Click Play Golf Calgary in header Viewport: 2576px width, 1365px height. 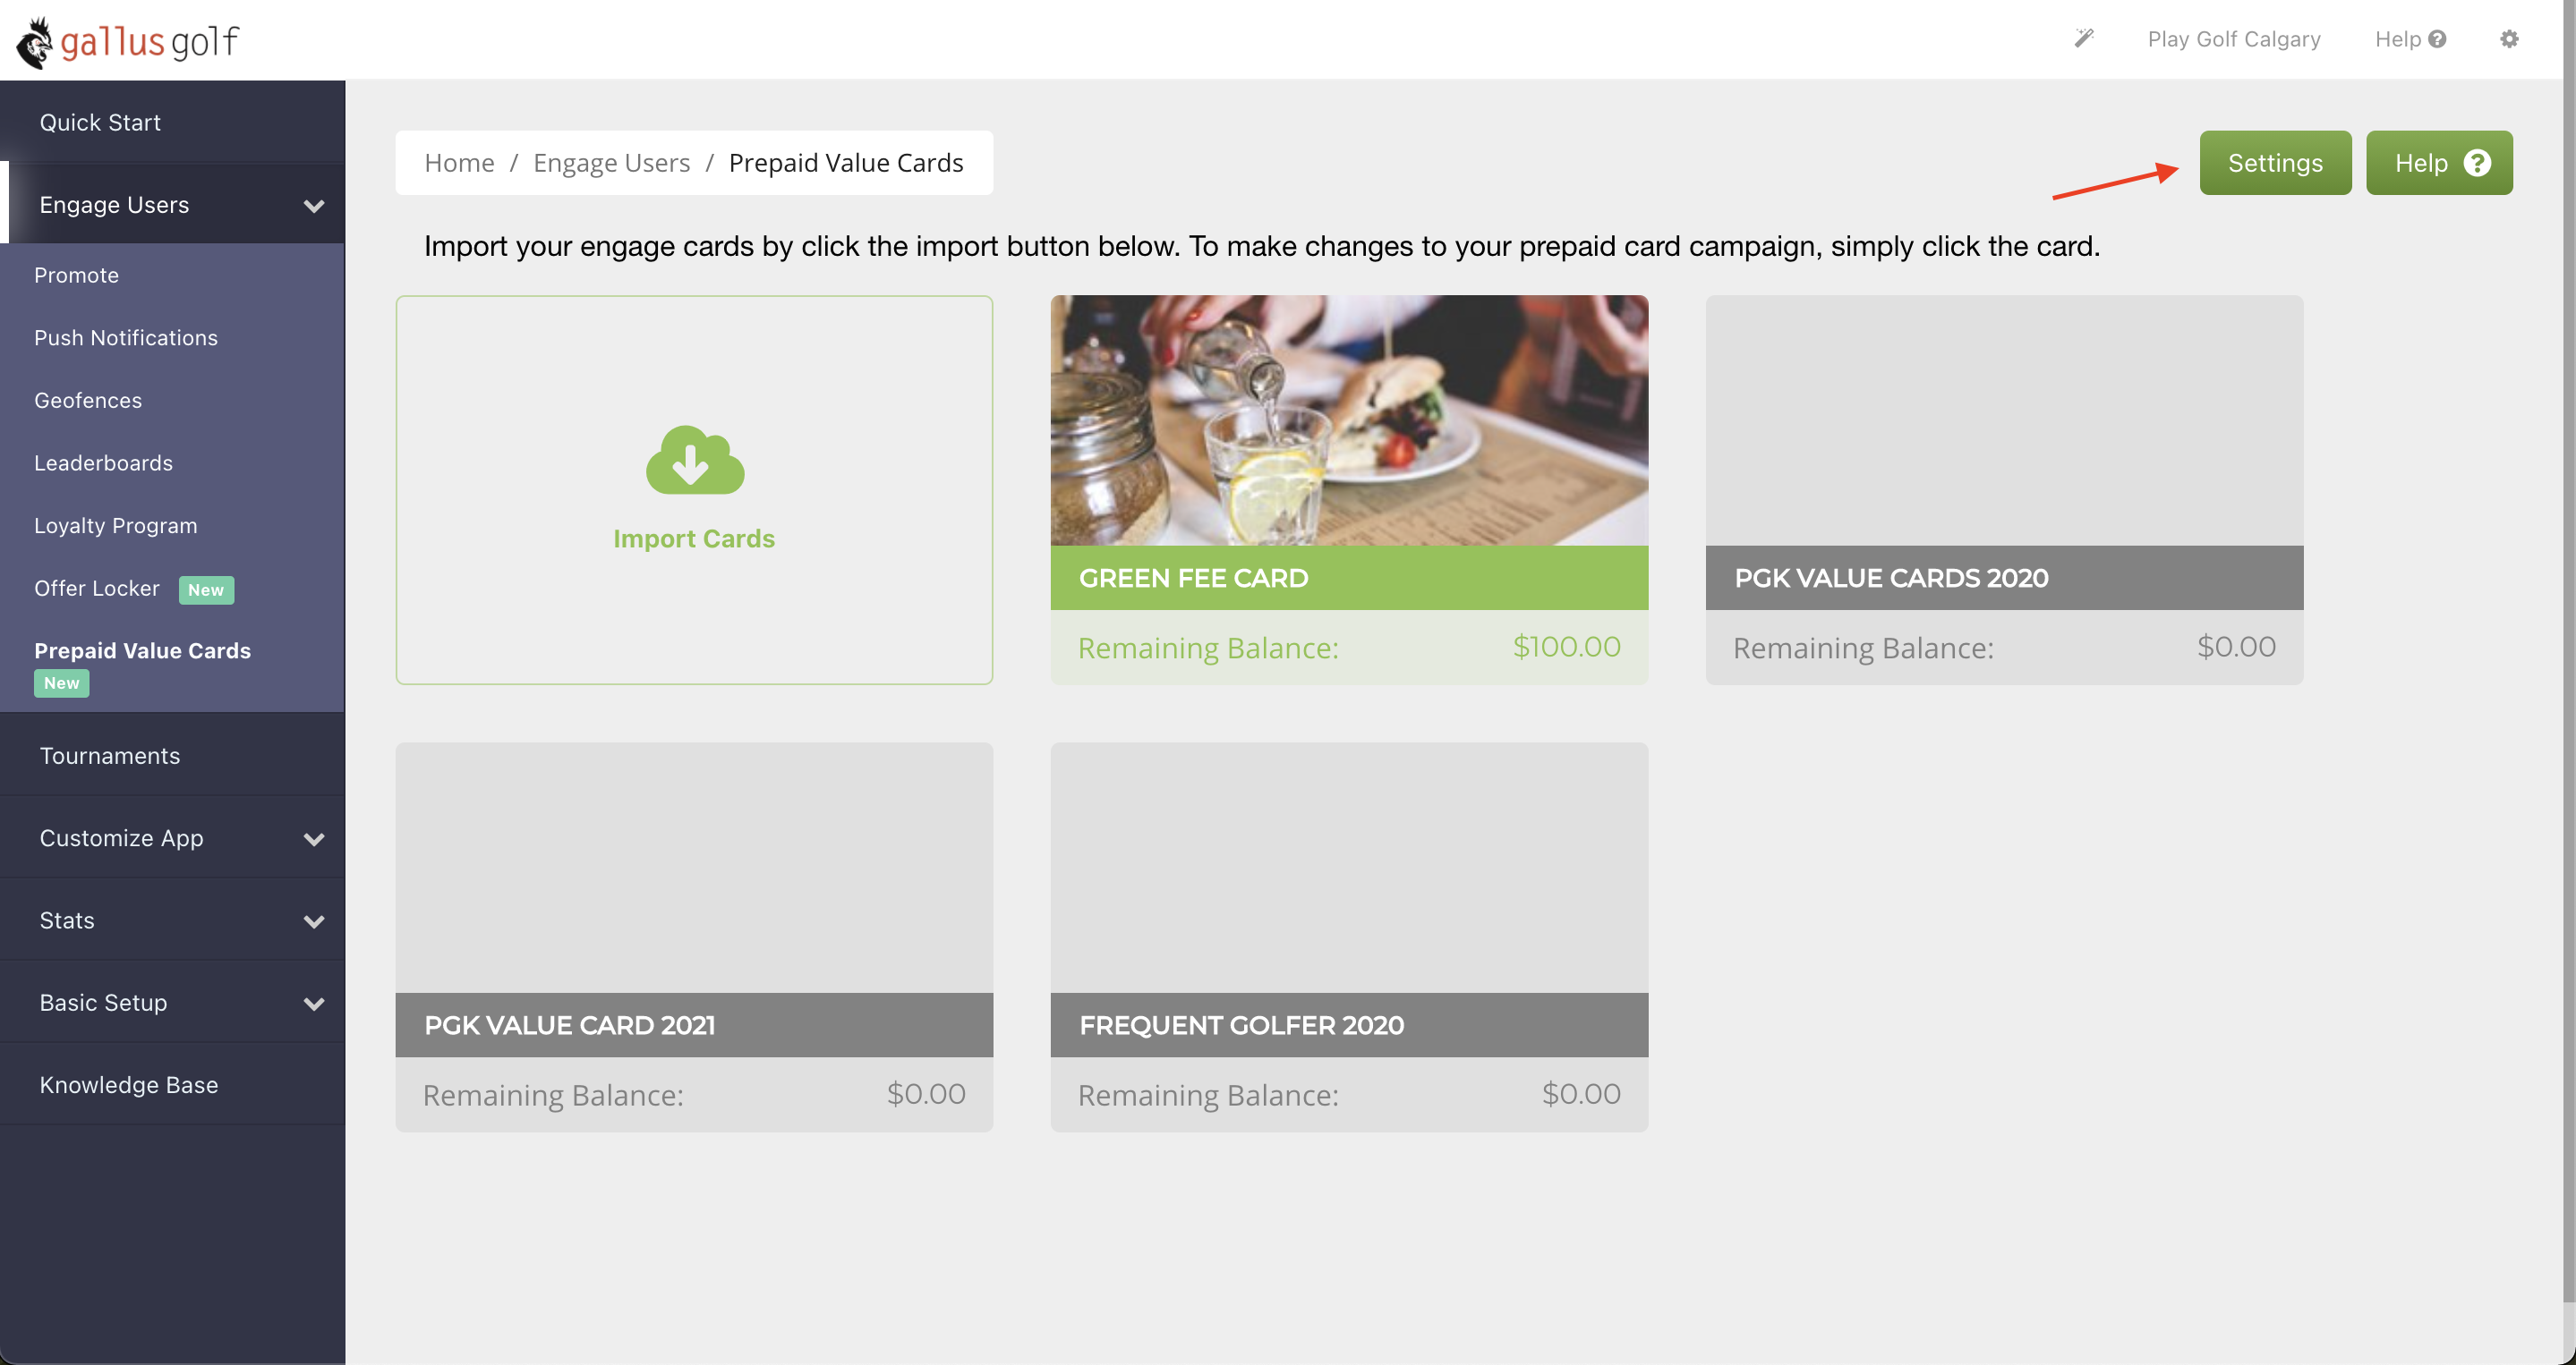(x=2233, y=39)
